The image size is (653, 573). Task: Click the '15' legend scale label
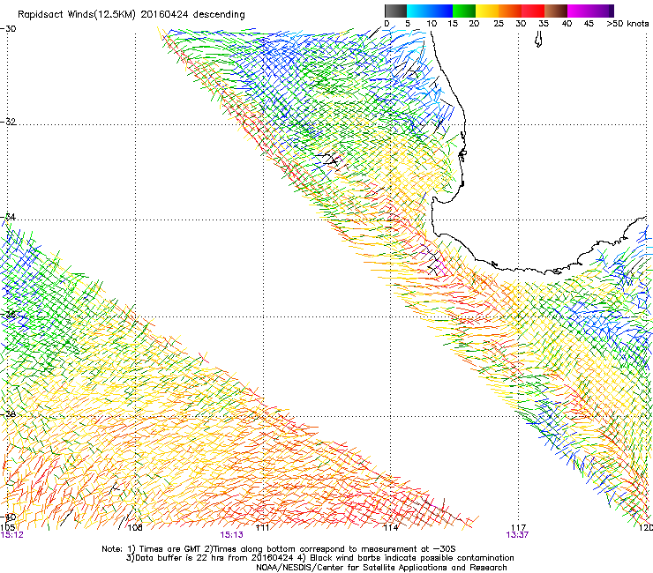pos(453,24)
